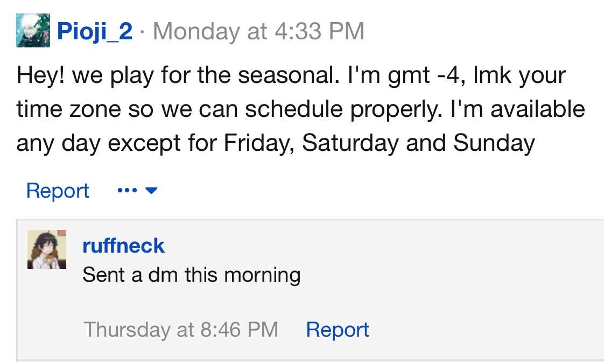This screenshot has width=604, height=362.
Task: Click "gmt -4" in Pioji_2's message
Action: coord(422,75)
